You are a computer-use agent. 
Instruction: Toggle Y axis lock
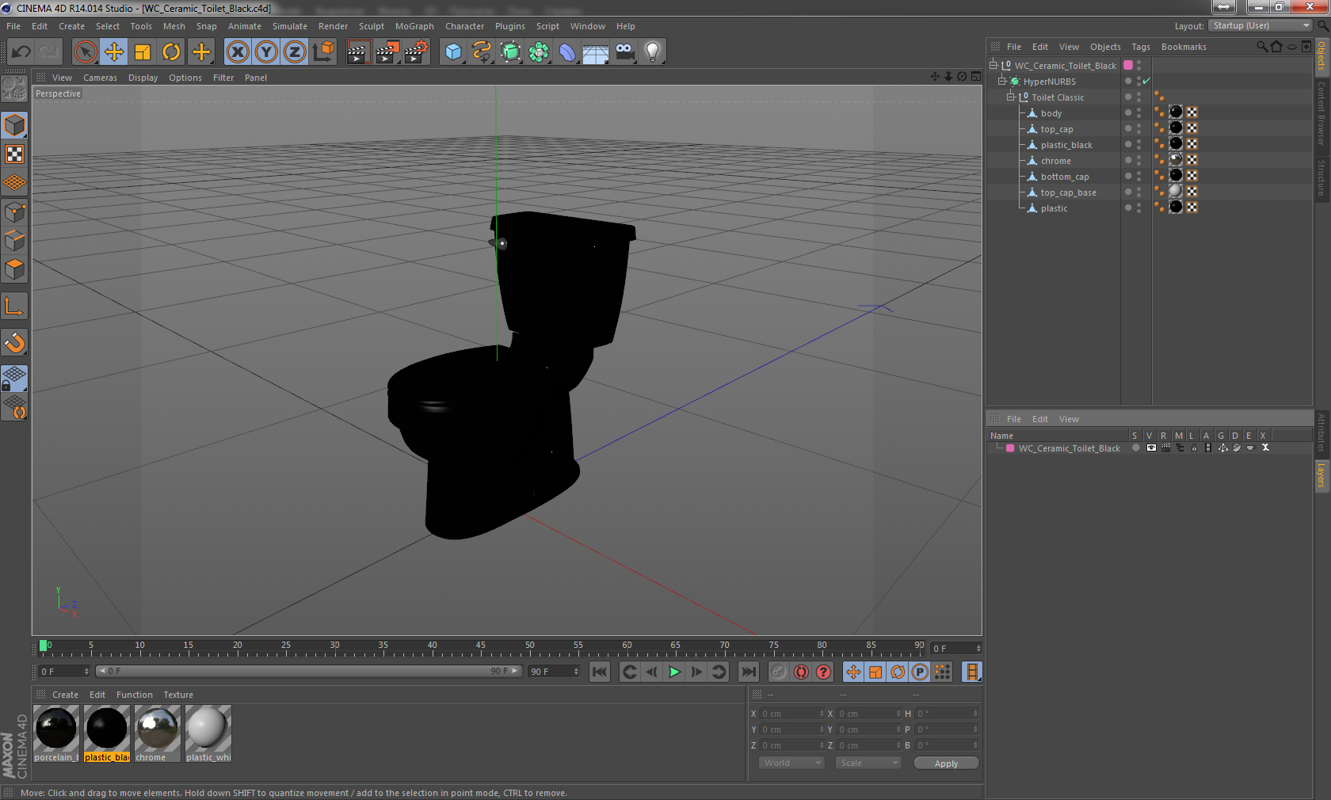tap(266, 52)
